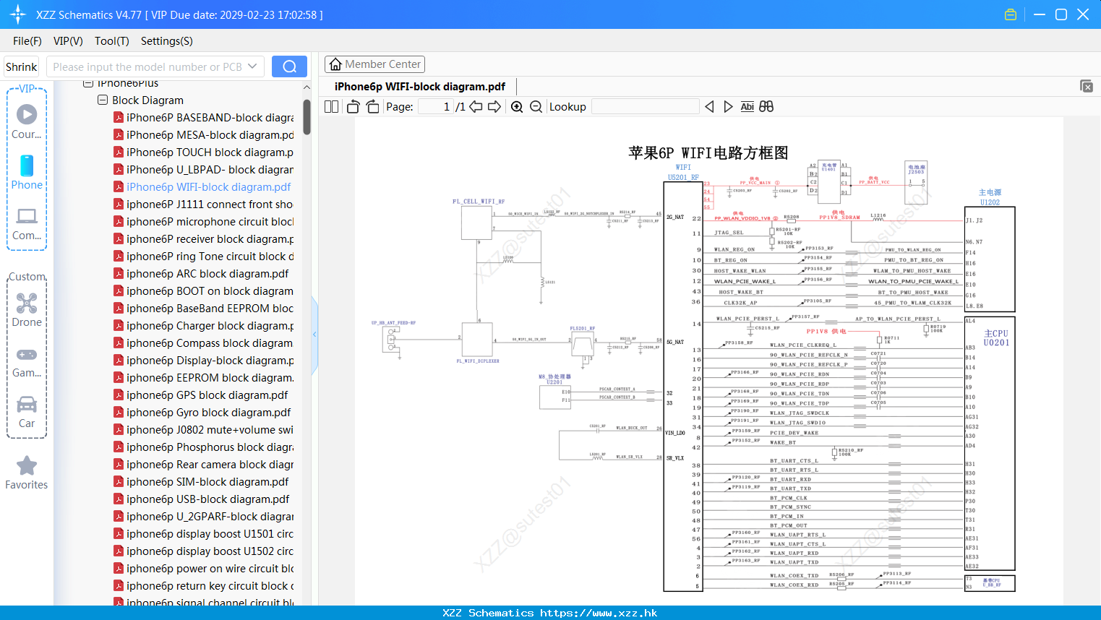Viewport: 1101px width, 620px height.
Task: Open iphone6p BaseBand EEPROM block file
Action: click(x=203, y=308)
